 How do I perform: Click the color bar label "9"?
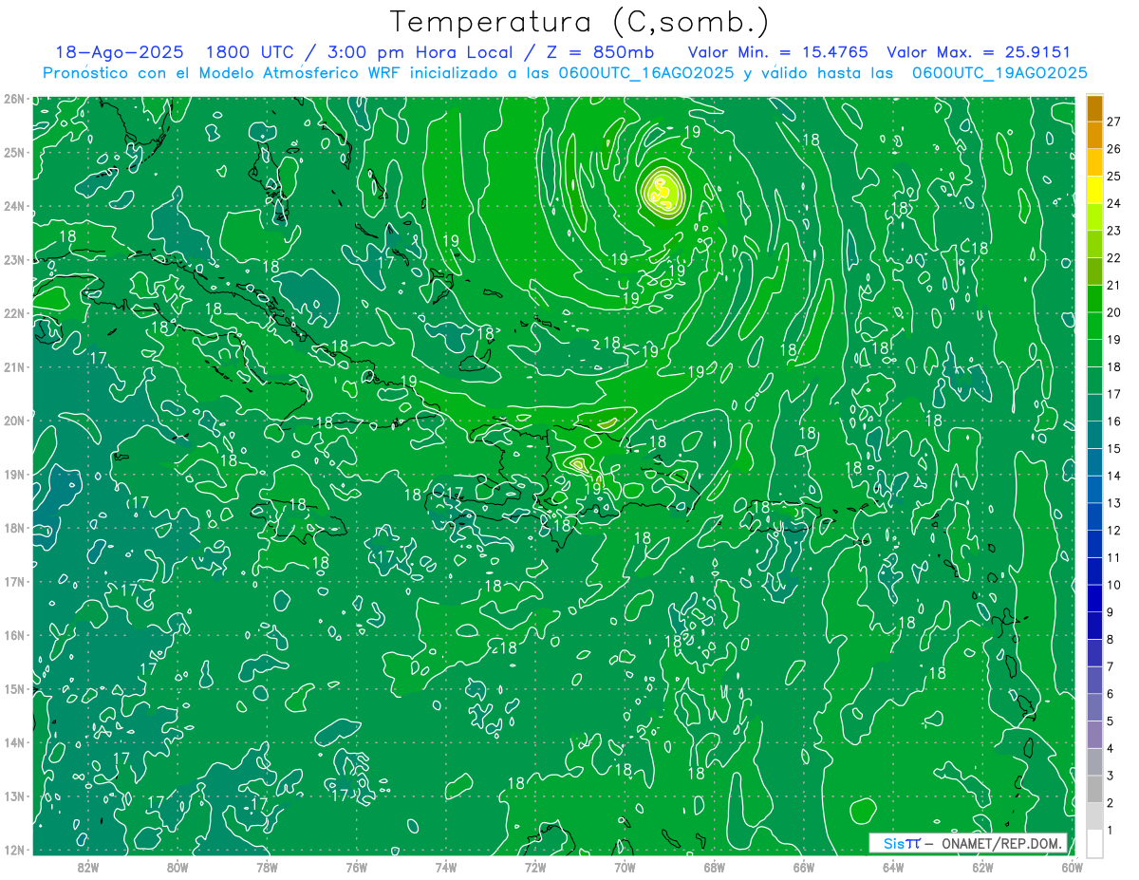coord(1111,611)
